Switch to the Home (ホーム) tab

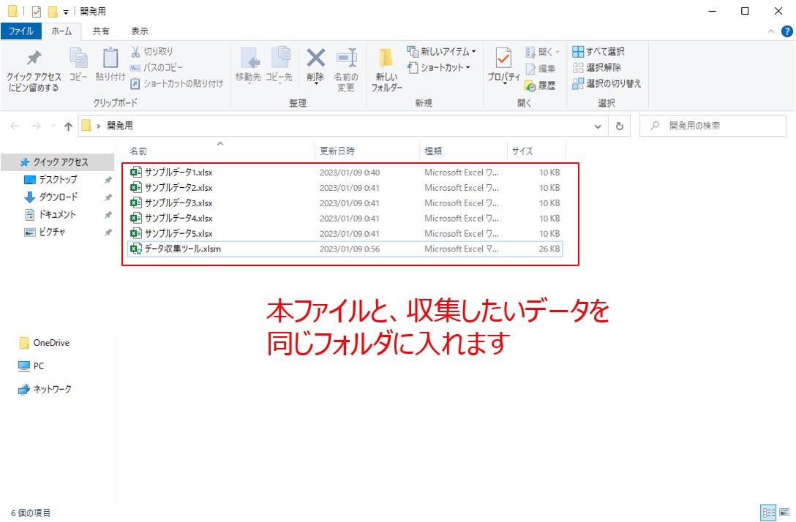click(x=61, y=31)
